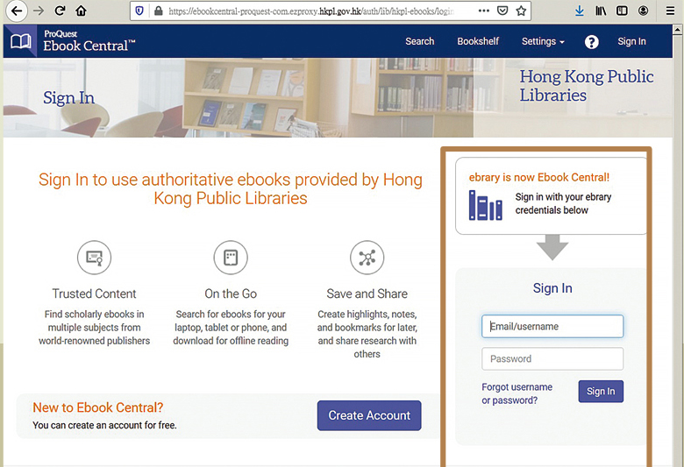
Task: Open the browser hamburger menu
Action: point(671,11)
